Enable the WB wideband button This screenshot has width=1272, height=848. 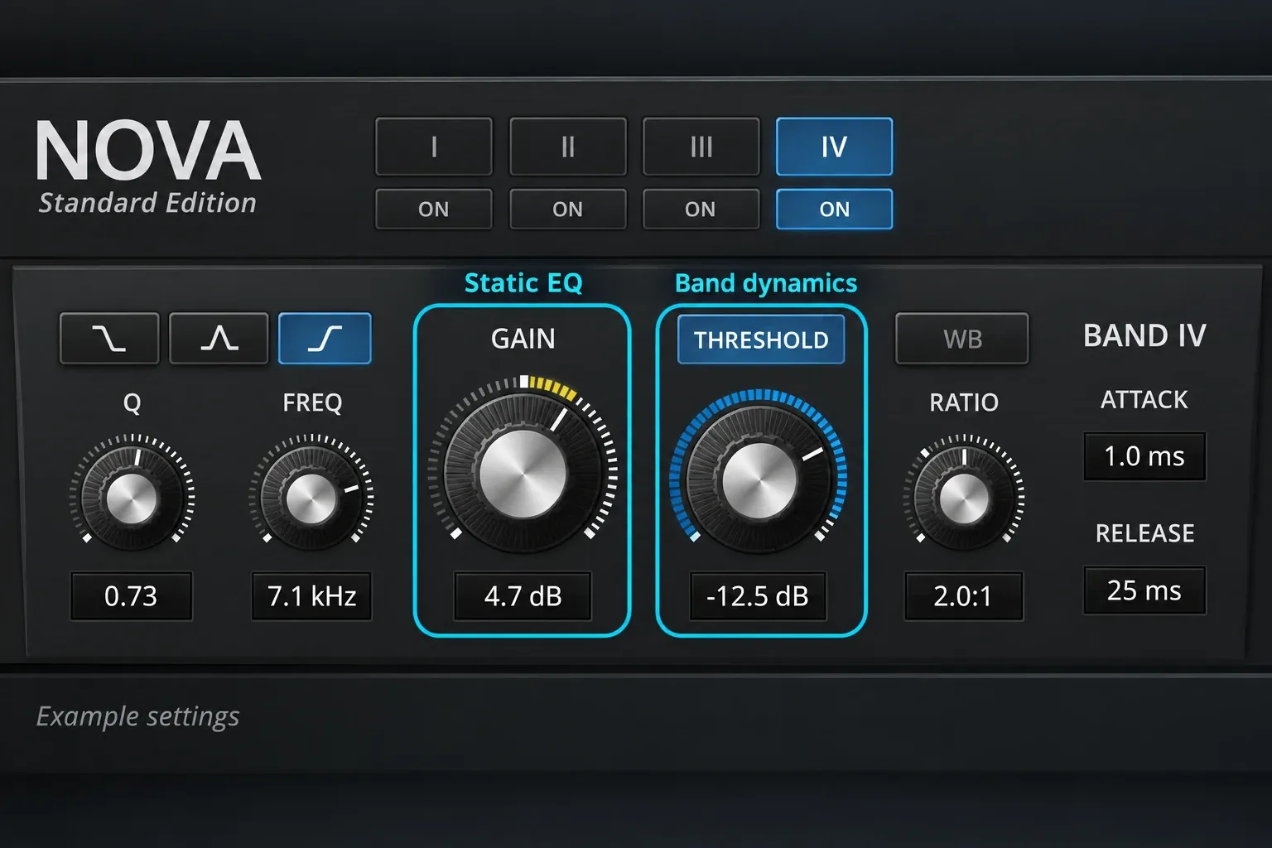tap(962, 339)
